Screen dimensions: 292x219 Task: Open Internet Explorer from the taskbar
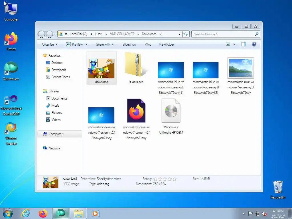point(25,213)
